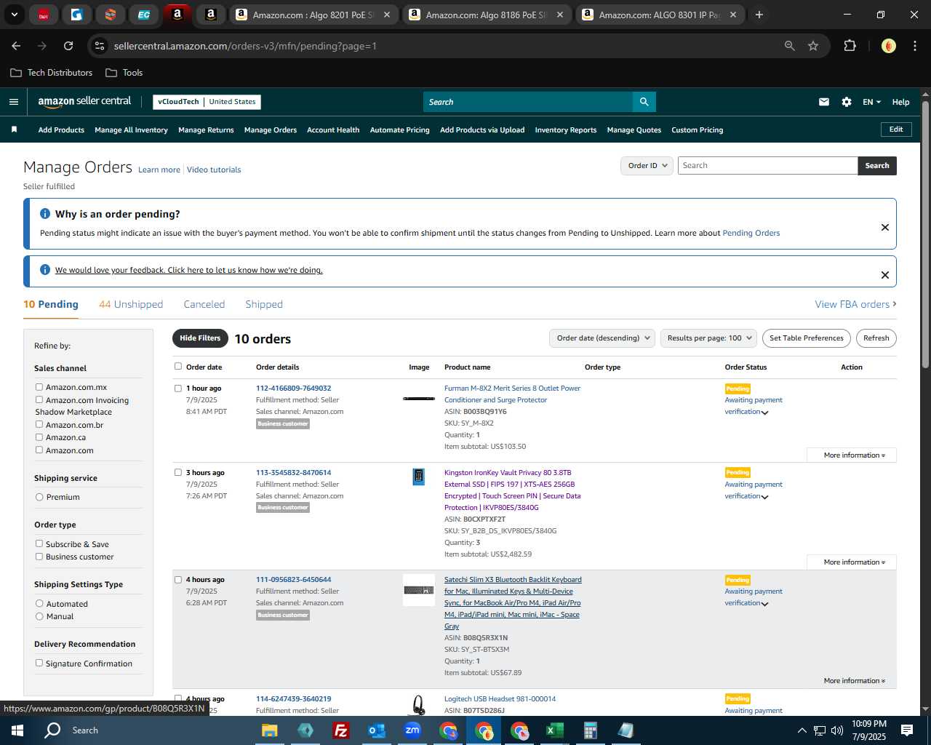Open the Tech Distributors bookmark folder

point(52,73)
